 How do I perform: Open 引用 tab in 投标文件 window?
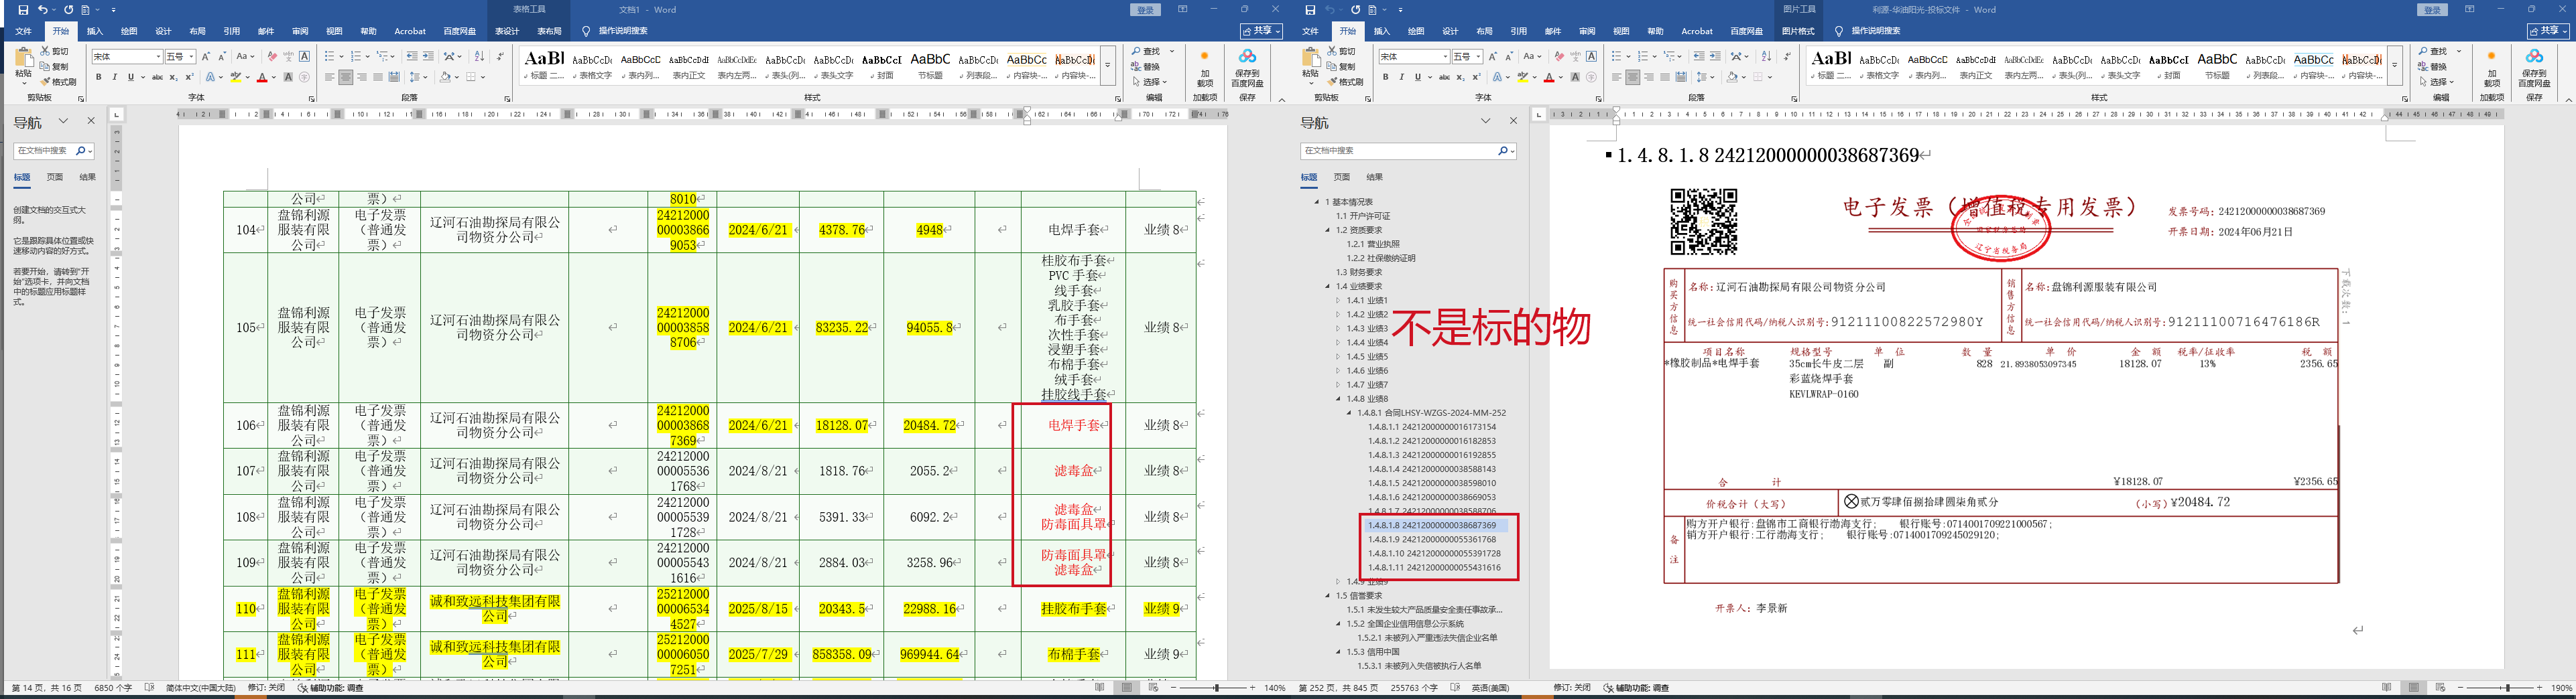1518,31
